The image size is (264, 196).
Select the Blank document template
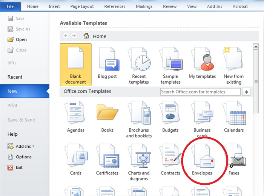coord(75,65)
